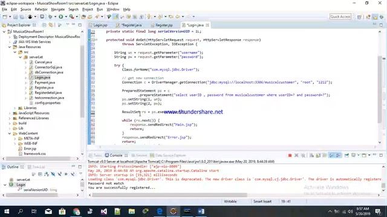
Task: Open the Run button dropdown arrow
Action: (x=66, y=17)
